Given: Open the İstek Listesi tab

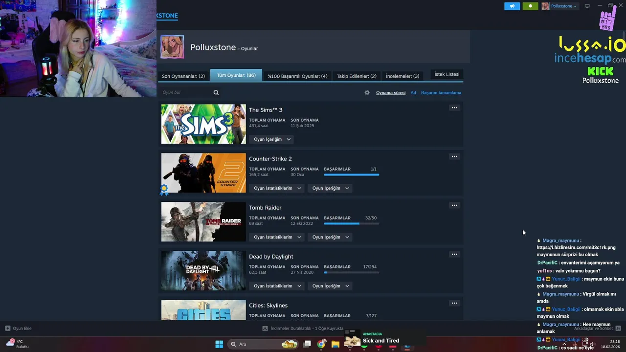Looking at the screenshot, I should coord(447,74).
